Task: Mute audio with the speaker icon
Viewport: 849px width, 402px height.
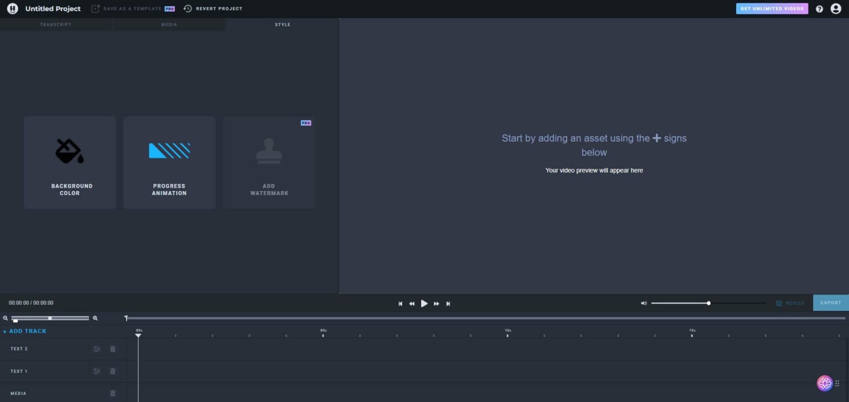Action: pyautogui.click(x=643, y=303)
